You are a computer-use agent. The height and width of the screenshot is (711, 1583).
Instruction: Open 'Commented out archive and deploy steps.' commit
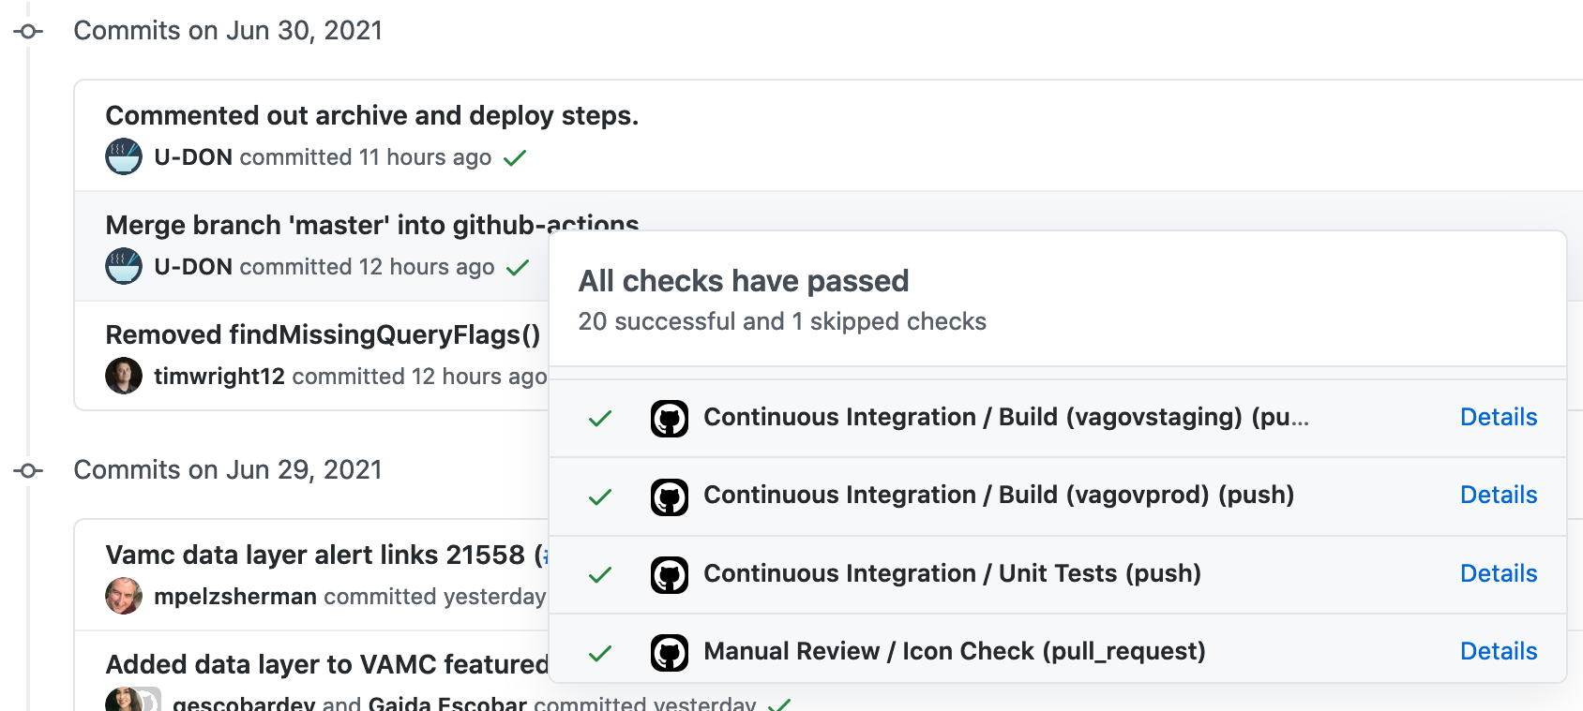[371, 115]
